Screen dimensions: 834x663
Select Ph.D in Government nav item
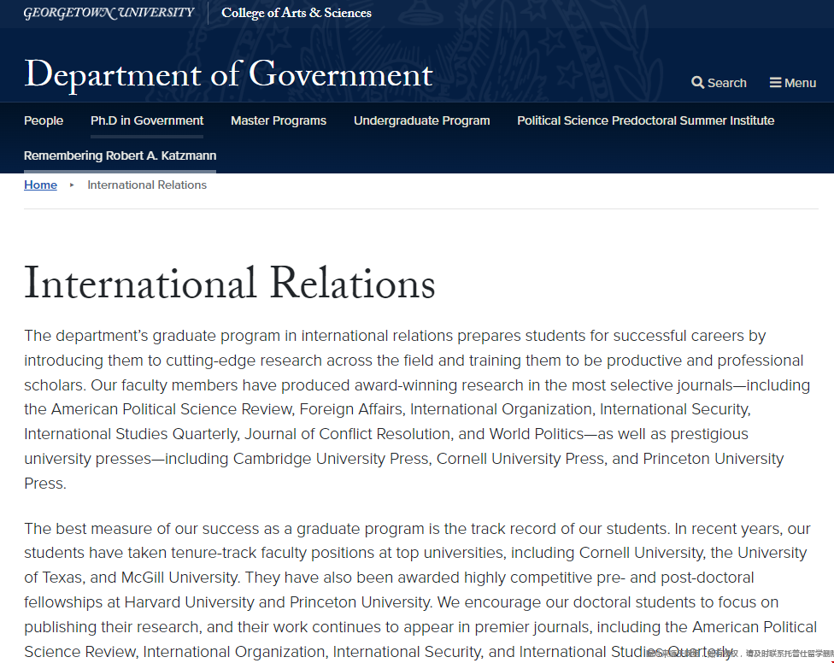pos(147,120)
